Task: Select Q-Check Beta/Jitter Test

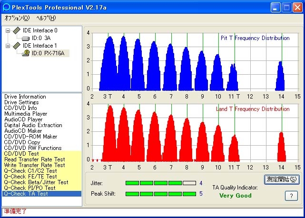Action: coord(36,182)
